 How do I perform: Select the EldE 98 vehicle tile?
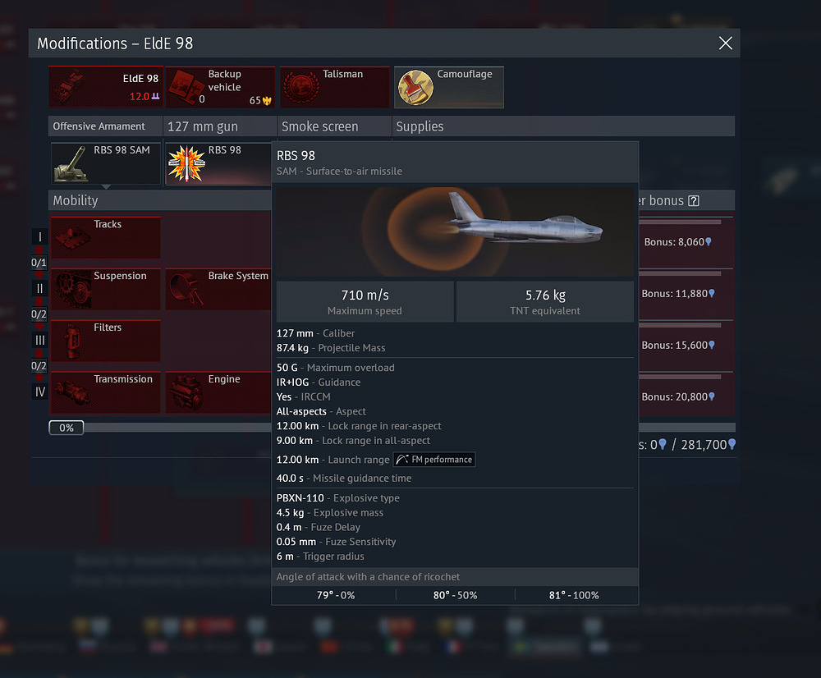105,87
